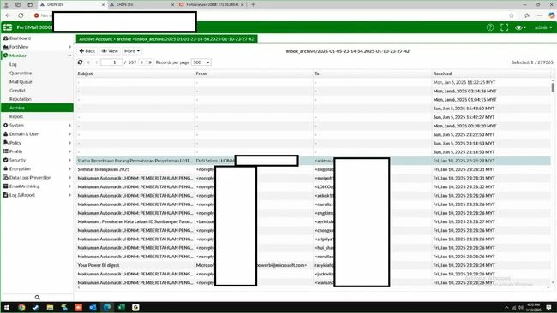Viewport: 557px width, 313px height.
Task: Refresh the archive message list
Action: click(x=80, y=62)
